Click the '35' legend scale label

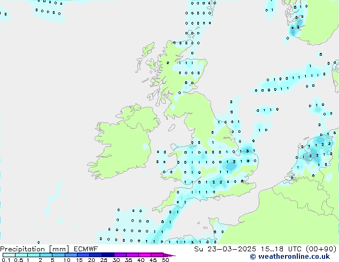pos(128,260)
